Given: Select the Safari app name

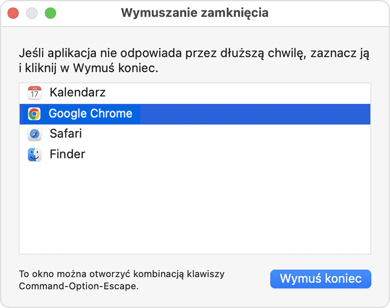Looking at the screenshot, I should (66, 134).
